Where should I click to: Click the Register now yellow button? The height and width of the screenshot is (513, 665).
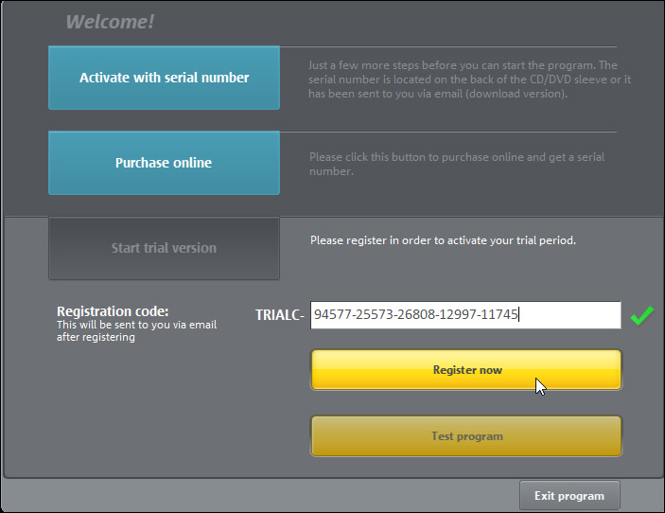(466, 370)
